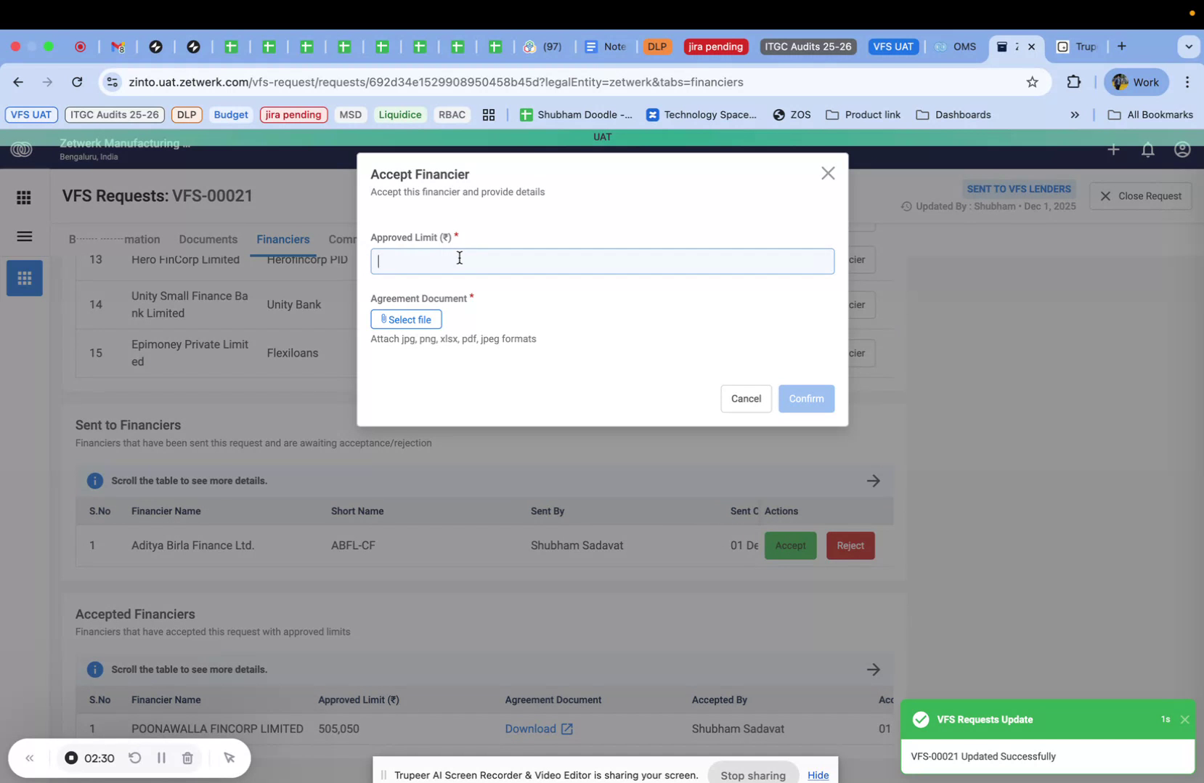
Task: Restart the recording with the circular arrow icon
Action: tap(135, 758)
